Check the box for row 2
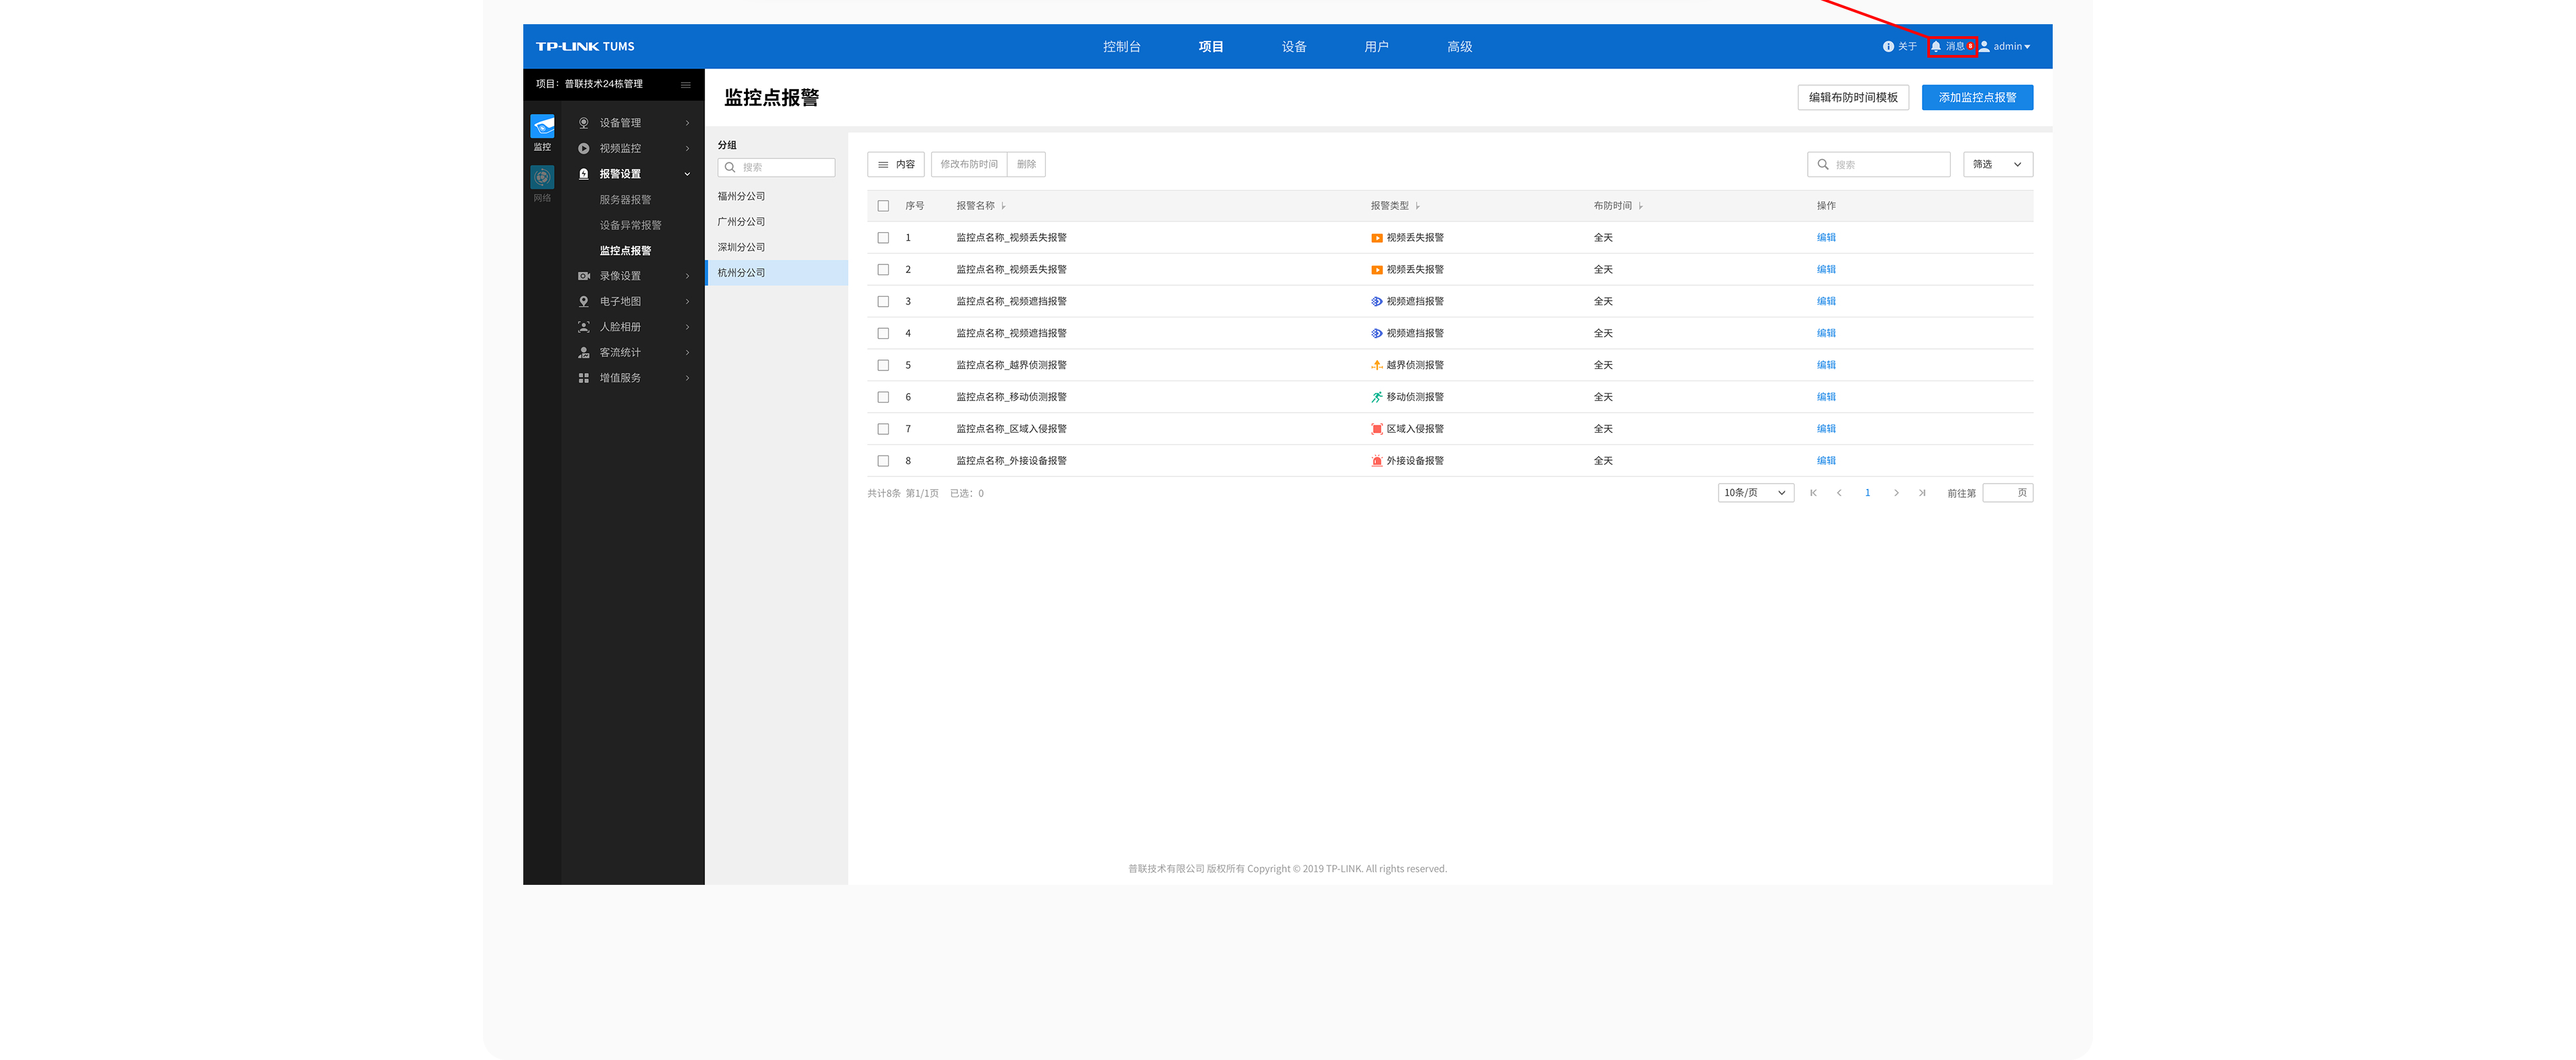The width and height of the screenshot is (2576, 1060). pyautogui.click(x=883, y=270)
